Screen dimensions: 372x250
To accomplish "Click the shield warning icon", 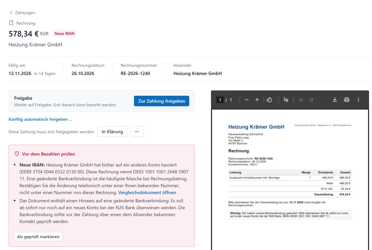I will [x=17, y=154].
